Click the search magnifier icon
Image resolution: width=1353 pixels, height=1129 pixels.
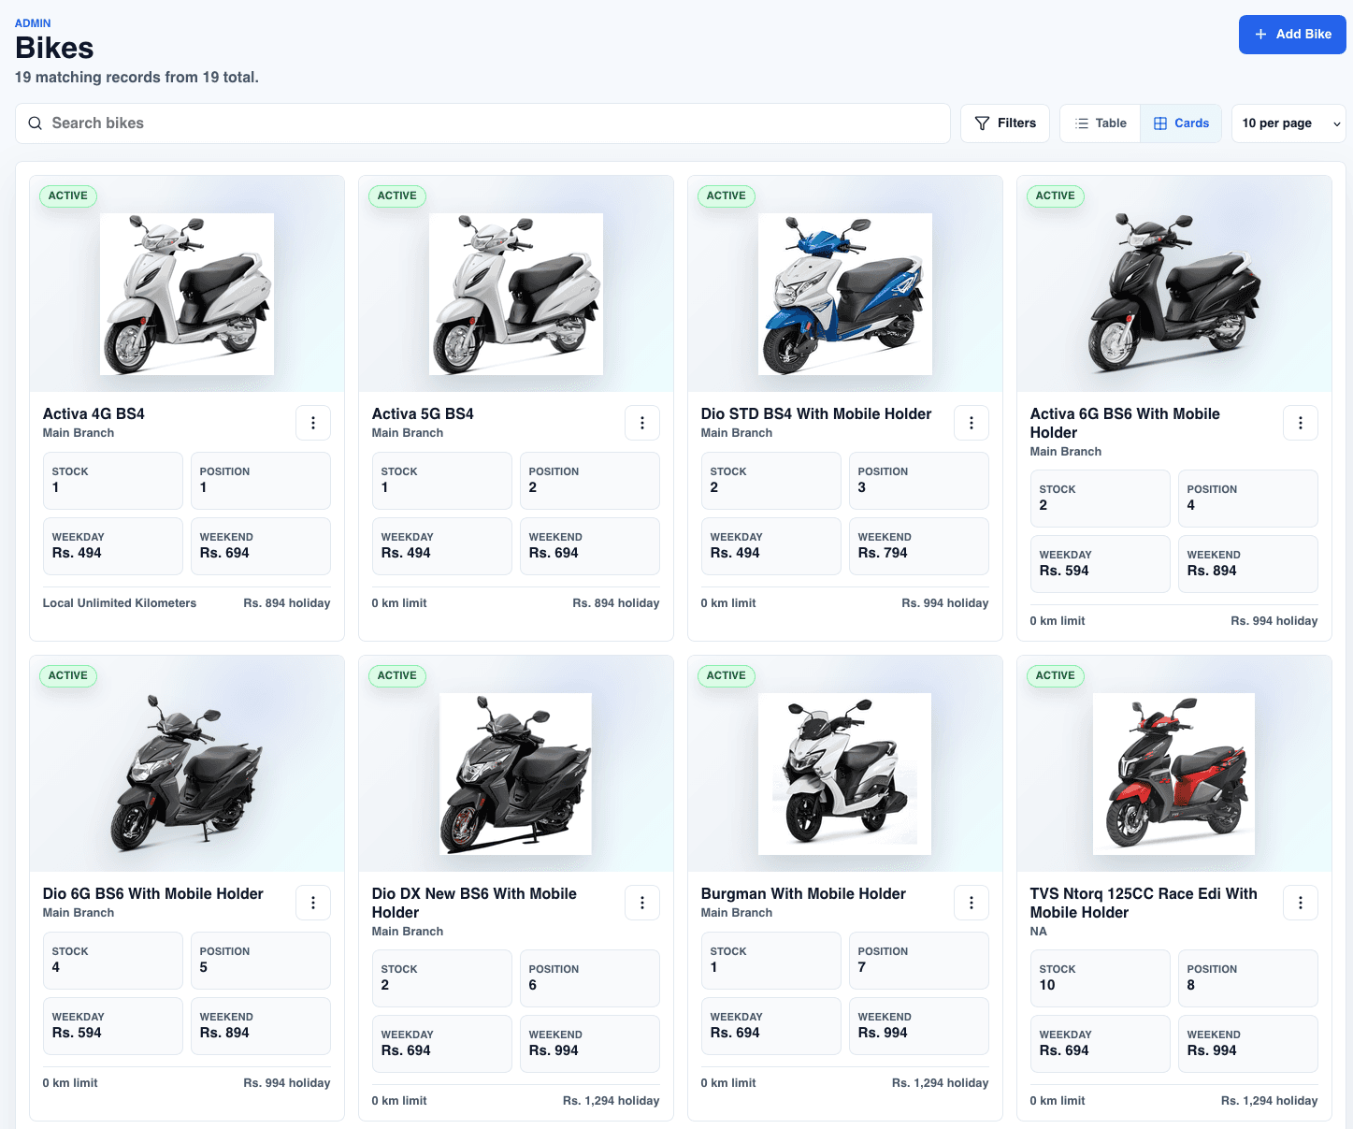tap(36, 123)
